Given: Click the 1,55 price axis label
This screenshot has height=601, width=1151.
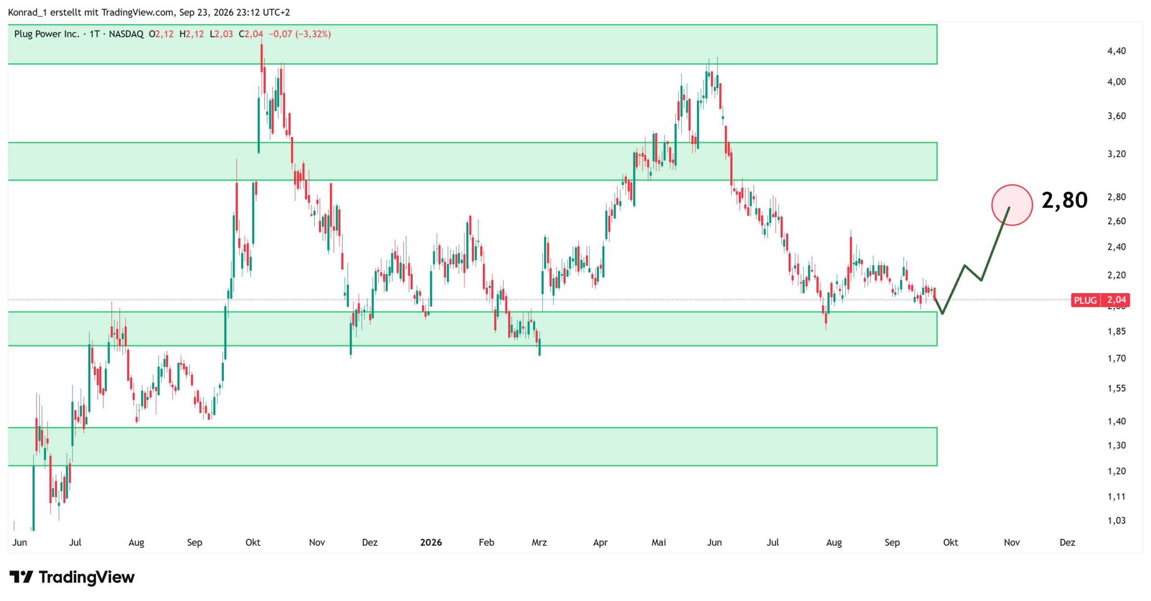Looking at the screenshot, I should pos(1116,388).
